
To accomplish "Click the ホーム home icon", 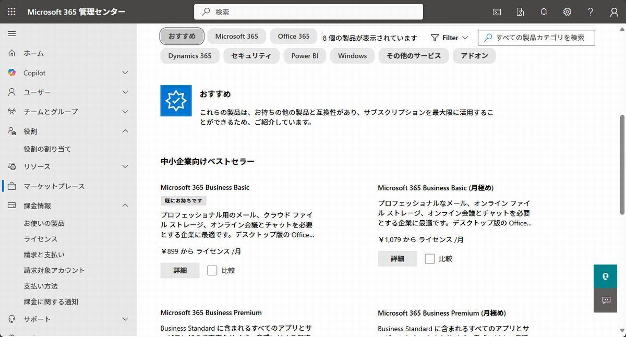I will point(11,53).
